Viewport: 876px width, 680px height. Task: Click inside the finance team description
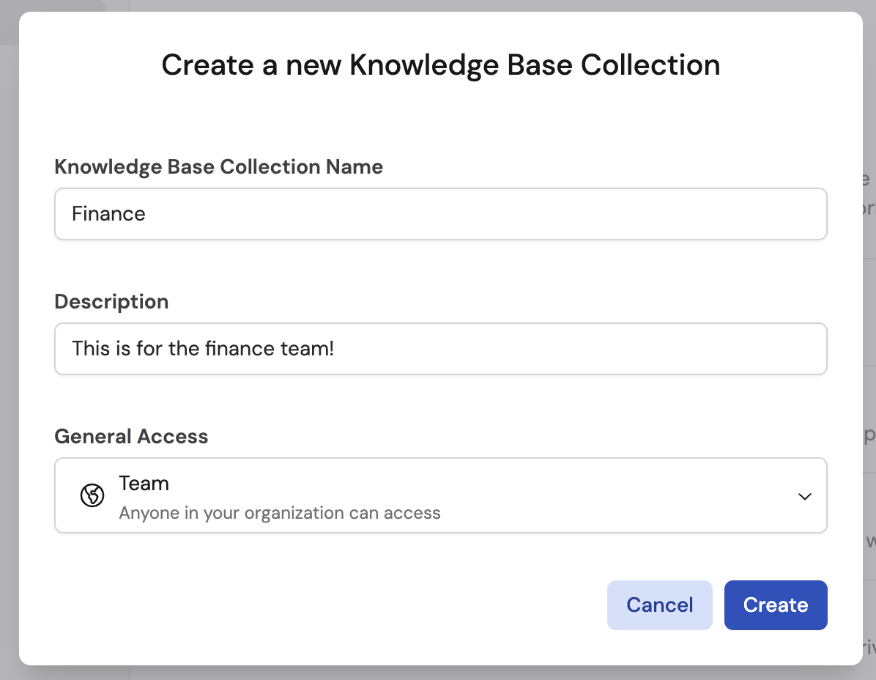tap(439, 349)
